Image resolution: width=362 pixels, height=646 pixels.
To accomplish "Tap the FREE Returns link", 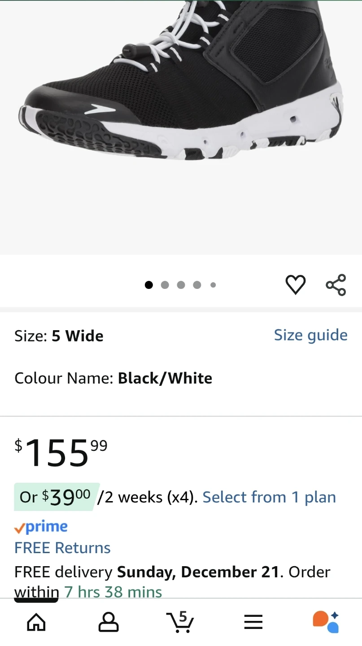I will (x=62, y=548).
